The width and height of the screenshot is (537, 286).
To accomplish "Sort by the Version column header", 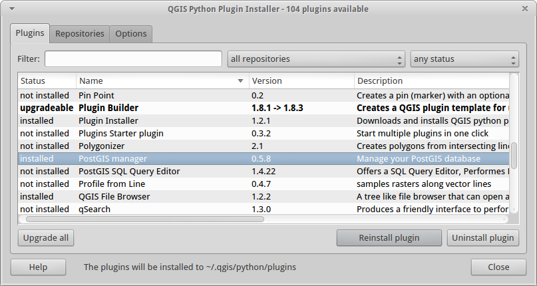I will point(301,81).
